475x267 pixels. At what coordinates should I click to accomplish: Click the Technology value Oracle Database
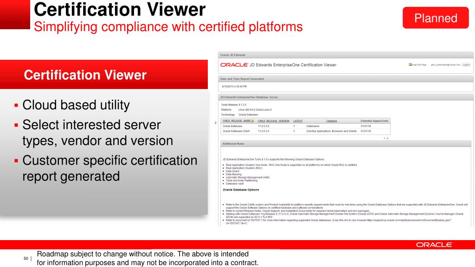click(248, 115)
